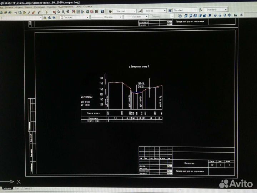Expand the lineweight Послою dropdown

tap(147, 16)
